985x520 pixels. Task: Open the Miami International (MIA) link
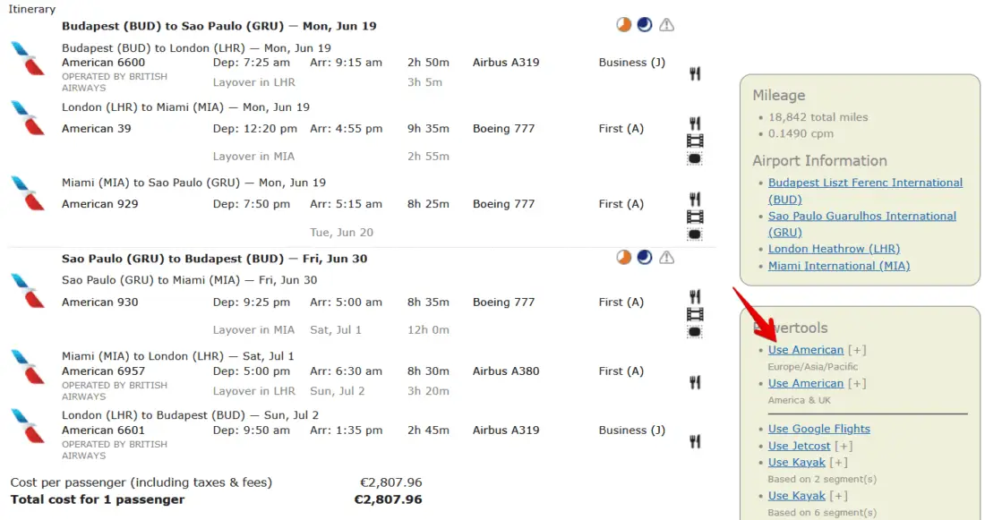[x=838, y=266]
